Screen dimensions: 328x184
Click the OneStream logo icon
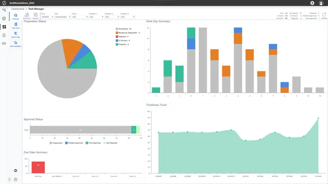pyautogui.click(x=4, y=3)
